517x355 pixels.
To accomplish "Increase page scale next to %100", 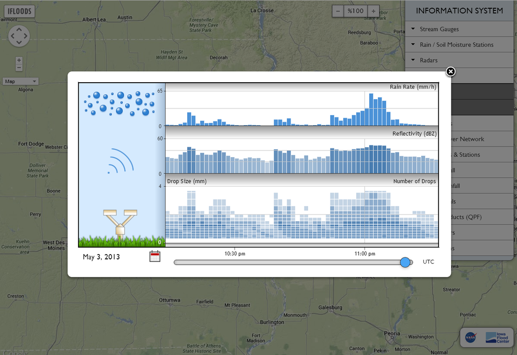I will [373, 11].
